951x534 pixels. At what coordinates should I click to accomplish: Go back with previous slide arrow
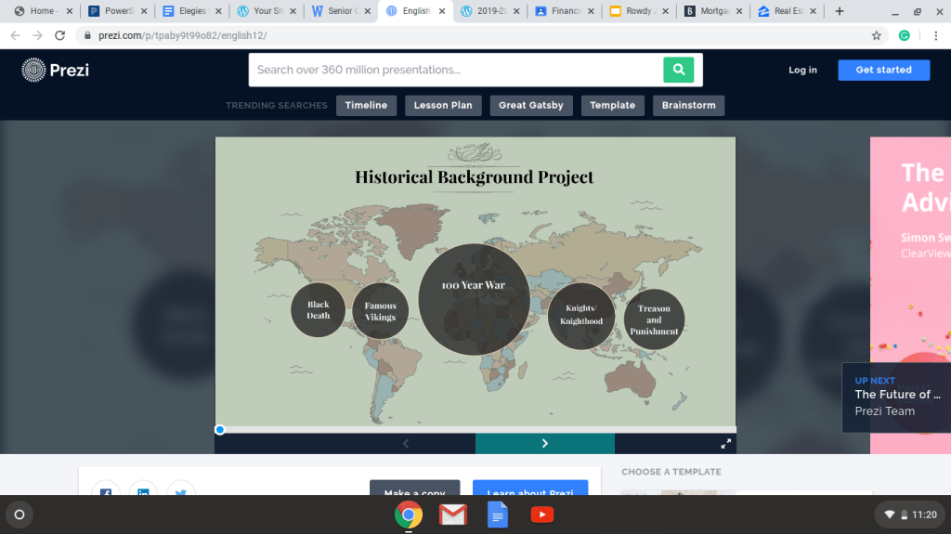click(x=406, y=444)
